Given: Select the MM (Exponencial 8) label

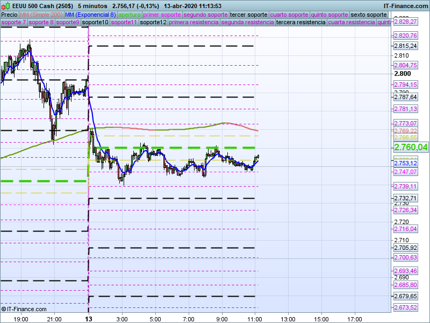Looking at the screenshot, I should point(87,15).
